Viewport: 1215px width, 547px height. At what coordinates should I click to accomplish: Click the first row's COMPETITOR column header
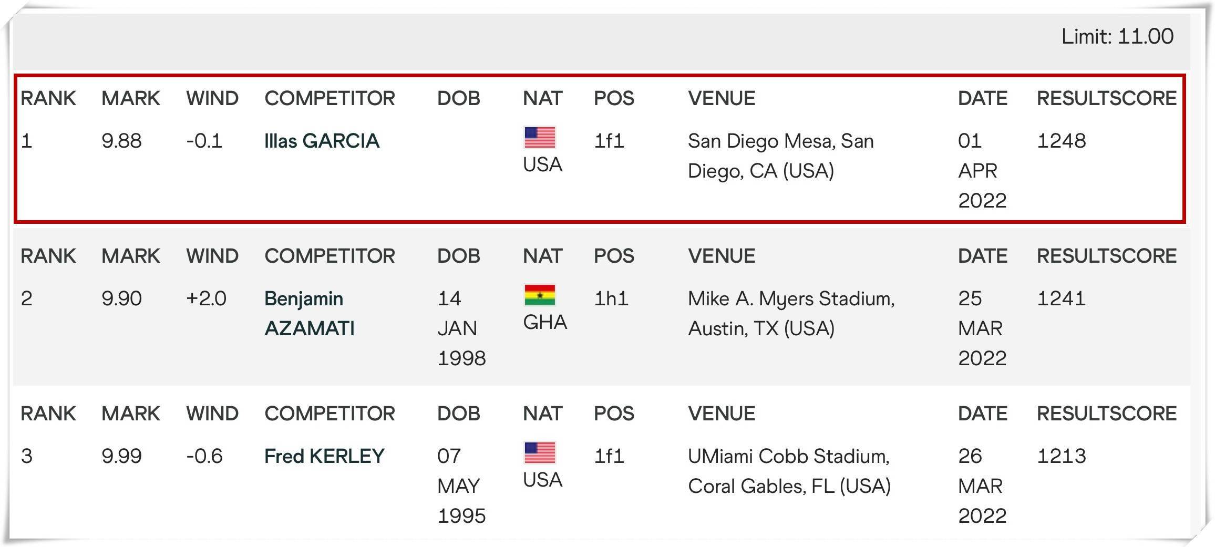pyautogui.click(x=330, y=98)
